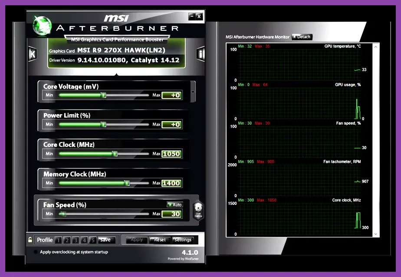Screen dimensions: 401x277
Task: Click the Core Clock 1050 value field
Action: 172,154
